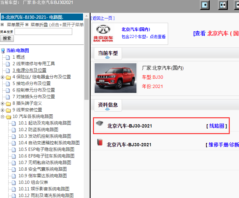Open 10.1 起动及充电系统电路图
239x198 pixels.
(x=45, y=123)
